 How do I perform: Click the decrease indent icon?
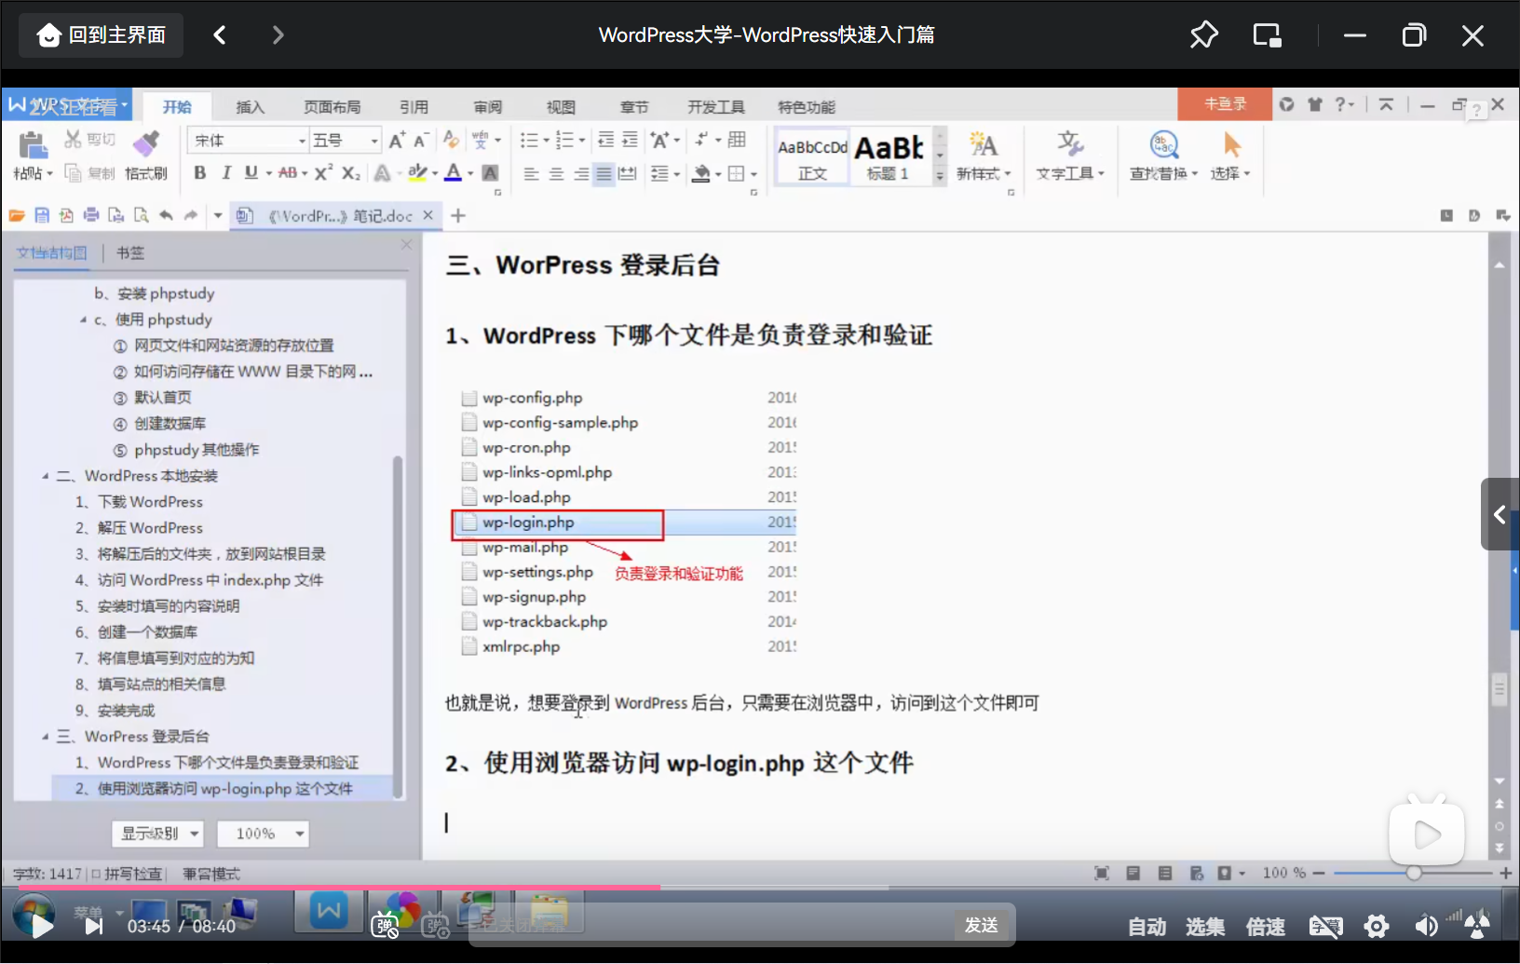point(605,140)
